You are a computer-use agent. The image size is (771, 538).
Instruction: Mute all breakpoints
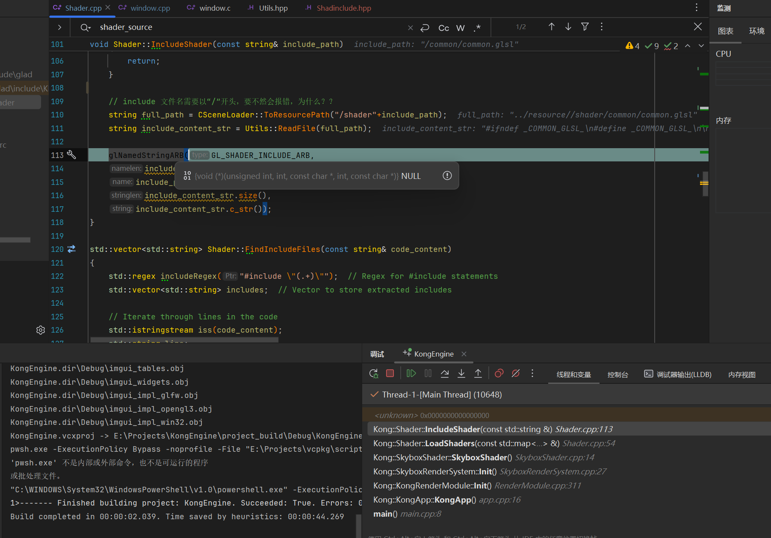pos(516,374)
